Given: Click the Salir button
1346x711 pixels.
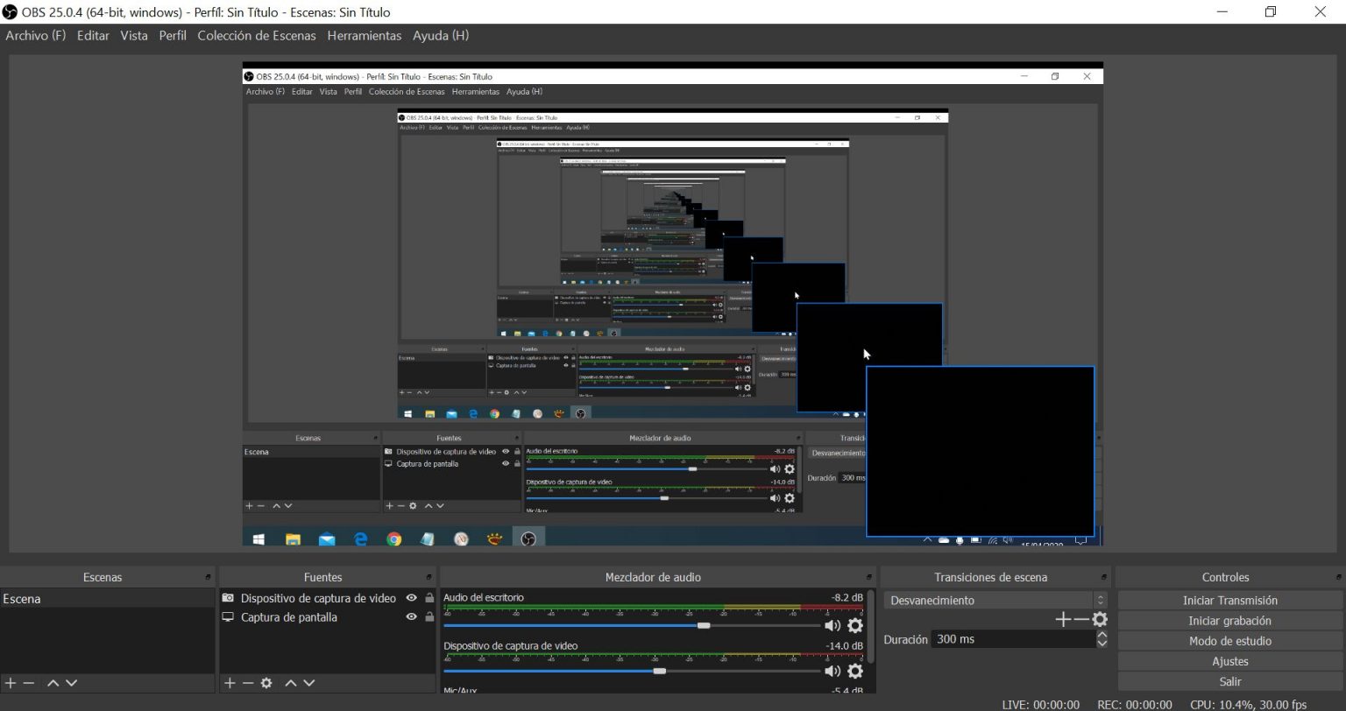Looking at the screenshot, I should [x=1230, y=681].
